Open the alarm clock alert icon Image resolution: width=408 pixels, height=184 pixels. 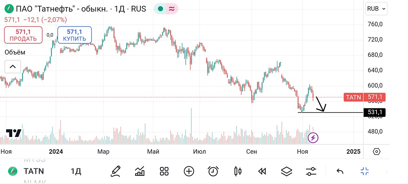(x=213, y=171)
